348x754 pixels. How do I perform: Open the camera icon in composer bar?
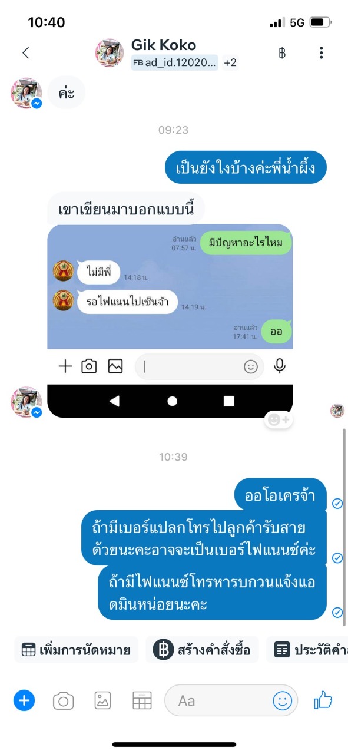click(63, 700)
